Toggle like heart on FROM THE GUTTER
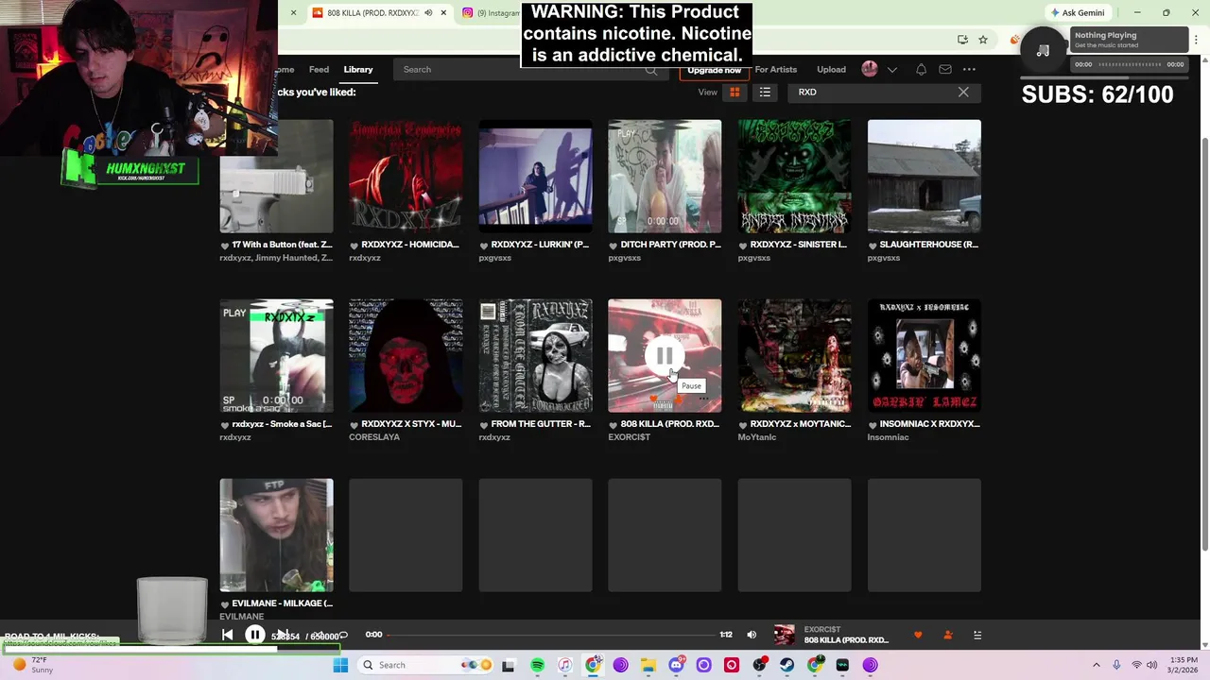This screenshot has width=1210, height=680. [x=483, y=425]
